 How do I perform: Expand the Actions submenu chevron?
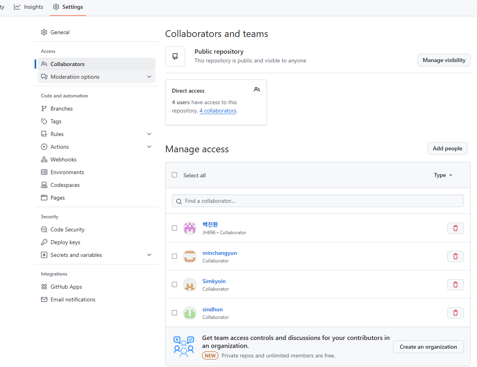click(149, 147)
